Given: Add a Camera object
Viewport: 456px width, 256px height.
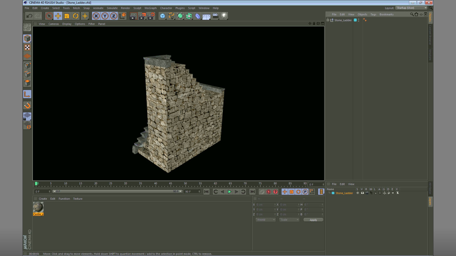Looking at the screenshot, I should pyautogui.click(x=215, y=16).
